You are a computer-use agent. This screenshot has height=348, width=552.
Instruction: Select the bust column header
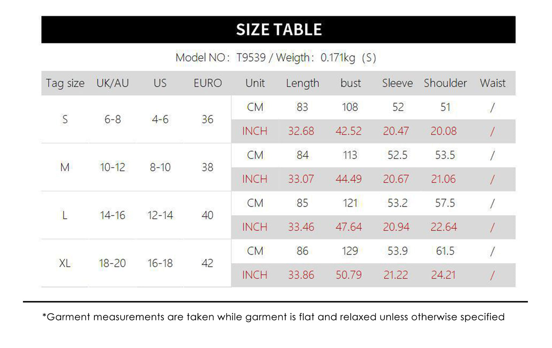350,83
